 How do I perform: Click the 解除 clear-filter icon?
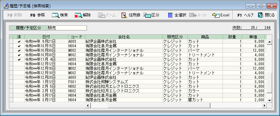(x=78, y=15)
